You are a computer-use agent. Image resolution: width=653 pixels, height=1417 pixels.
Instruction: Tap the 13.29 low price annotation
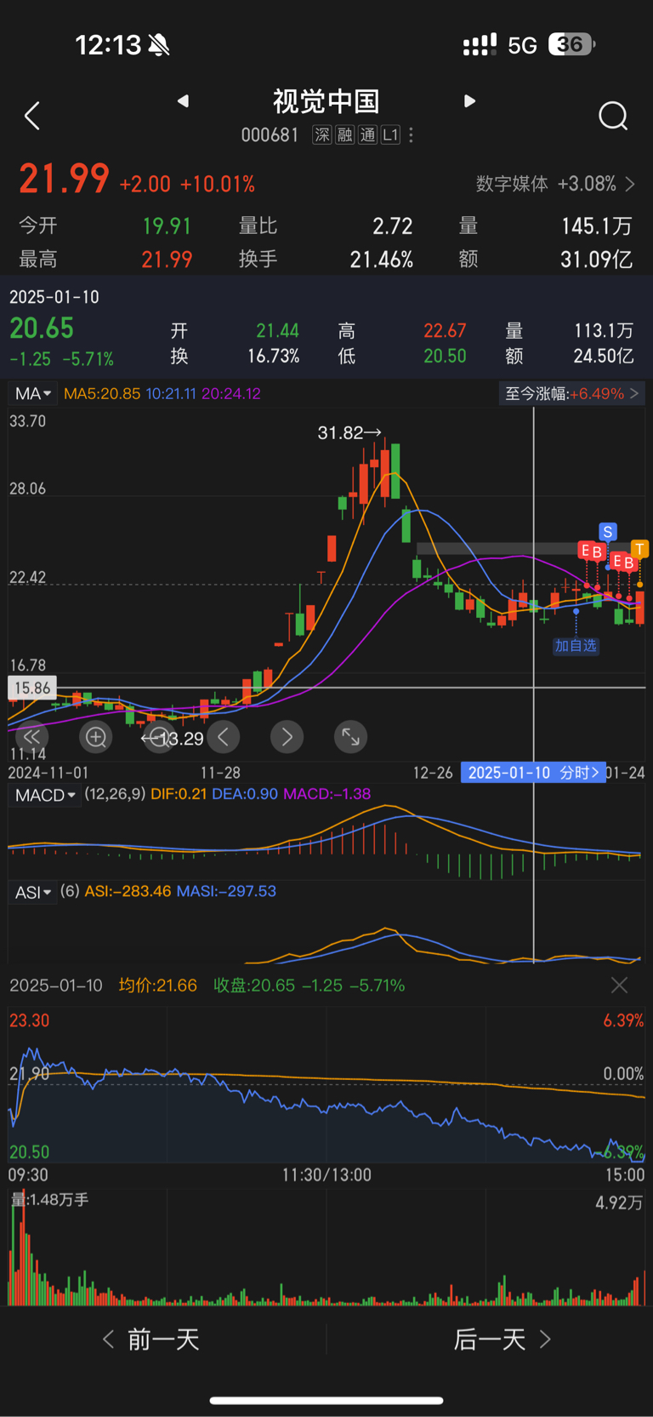tap(174, 739)
